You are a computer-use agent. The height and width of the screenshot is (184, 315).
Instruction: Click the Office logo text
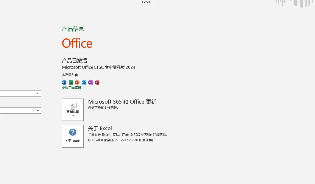77,43
